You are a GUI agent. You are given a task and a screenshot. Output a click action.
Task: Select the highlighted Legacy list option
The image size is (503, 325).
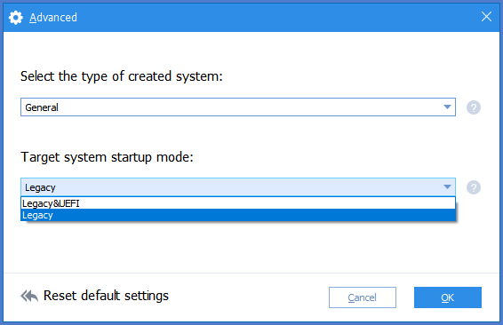pyautogui.click(x=238, y=215)
